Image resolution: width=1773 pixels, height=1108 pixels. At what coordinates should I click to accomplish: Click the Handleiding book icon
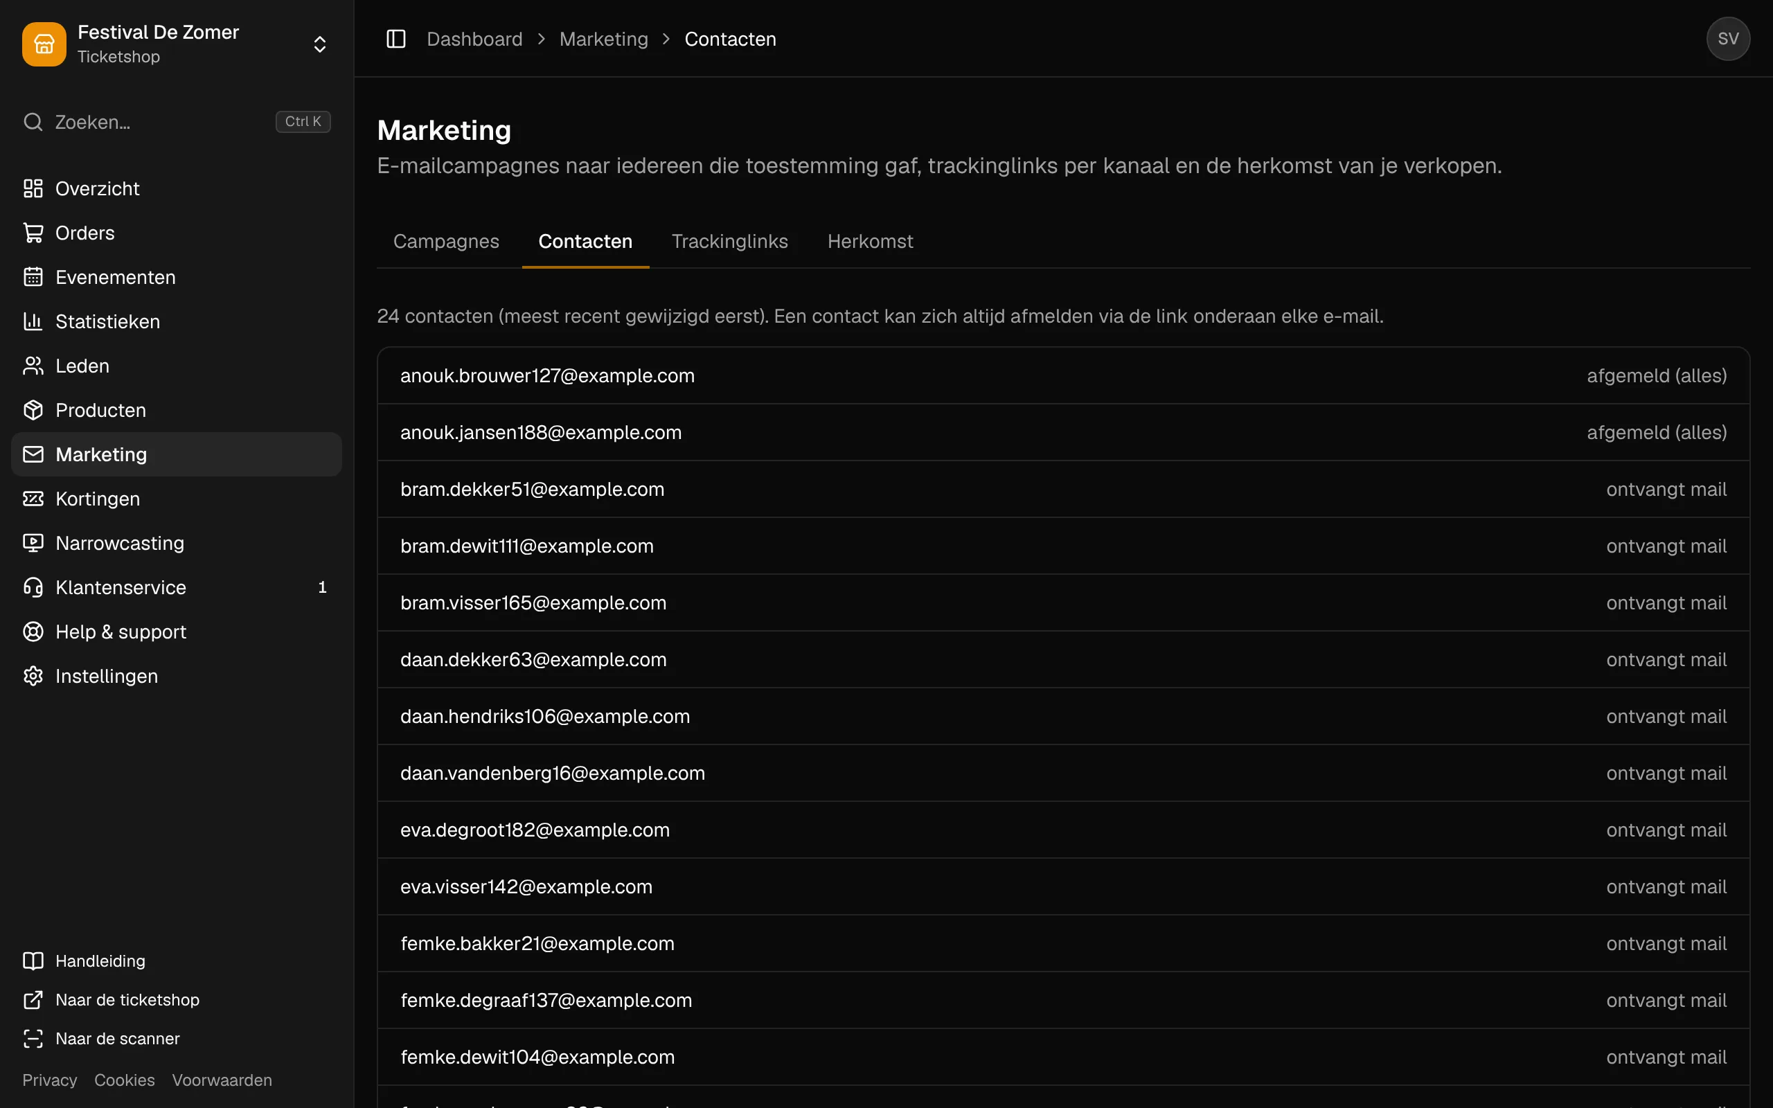tap(33, 960)
